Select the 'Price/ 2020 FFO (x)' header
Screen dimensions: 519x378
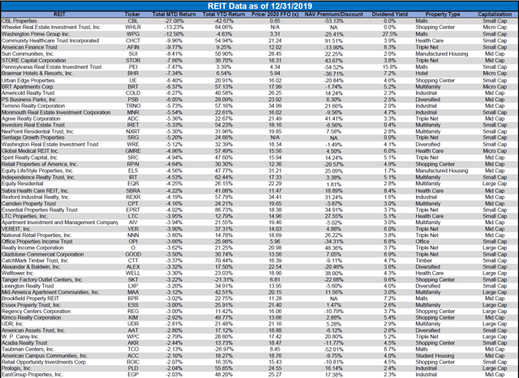point(275,15)
